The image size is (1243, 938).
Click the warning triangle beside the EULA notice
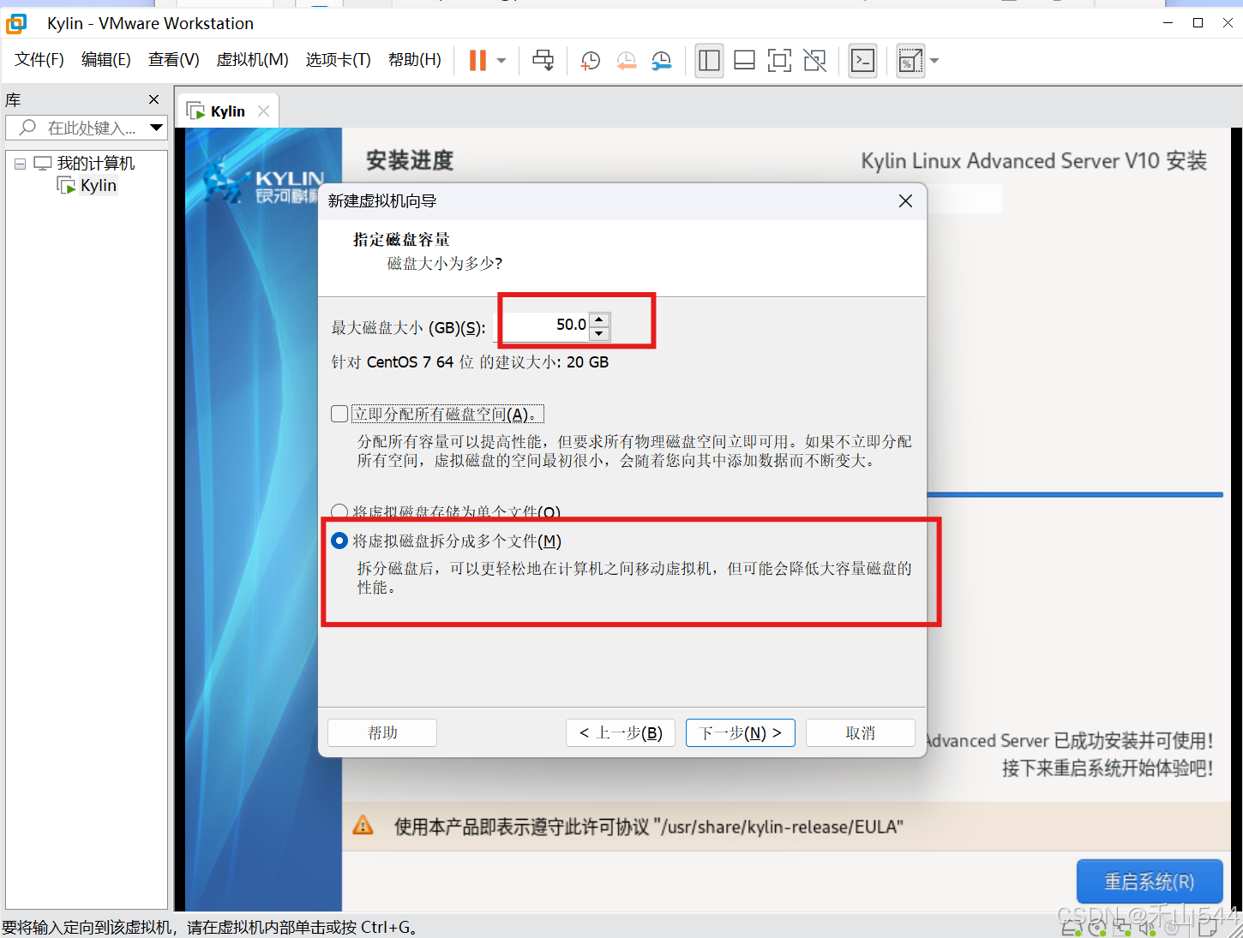click(363, 826)
